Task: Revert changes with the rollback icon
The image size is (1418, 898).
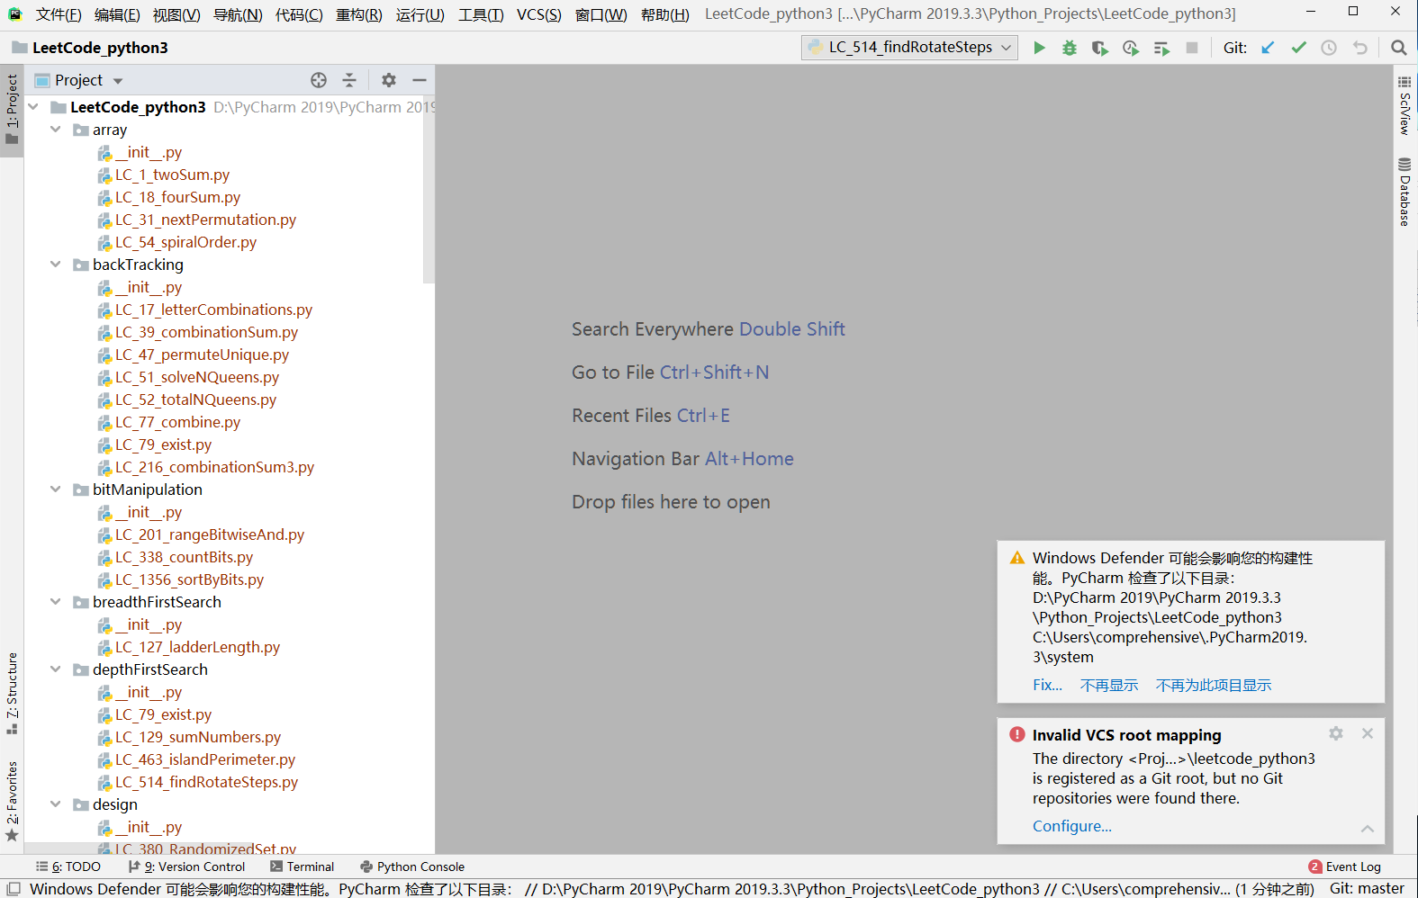Action: coord(1359,48)
